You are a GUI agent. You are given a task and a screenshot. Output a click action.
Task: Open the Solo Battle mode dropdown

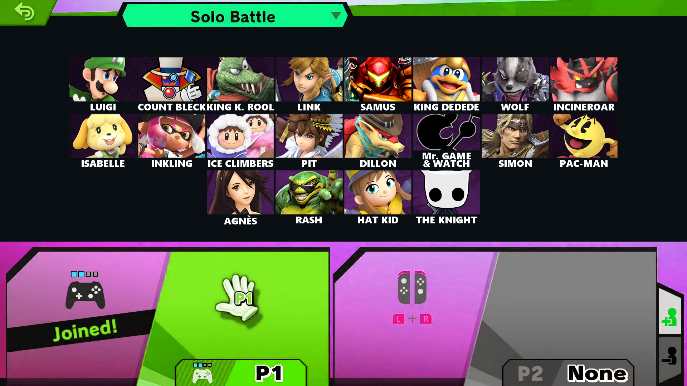pos(235,16)
